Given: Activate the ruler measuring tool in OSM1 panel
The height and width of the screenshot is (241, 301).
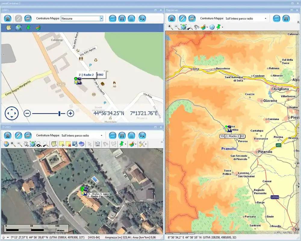Looking at the screenshot, I should [18, 18].
